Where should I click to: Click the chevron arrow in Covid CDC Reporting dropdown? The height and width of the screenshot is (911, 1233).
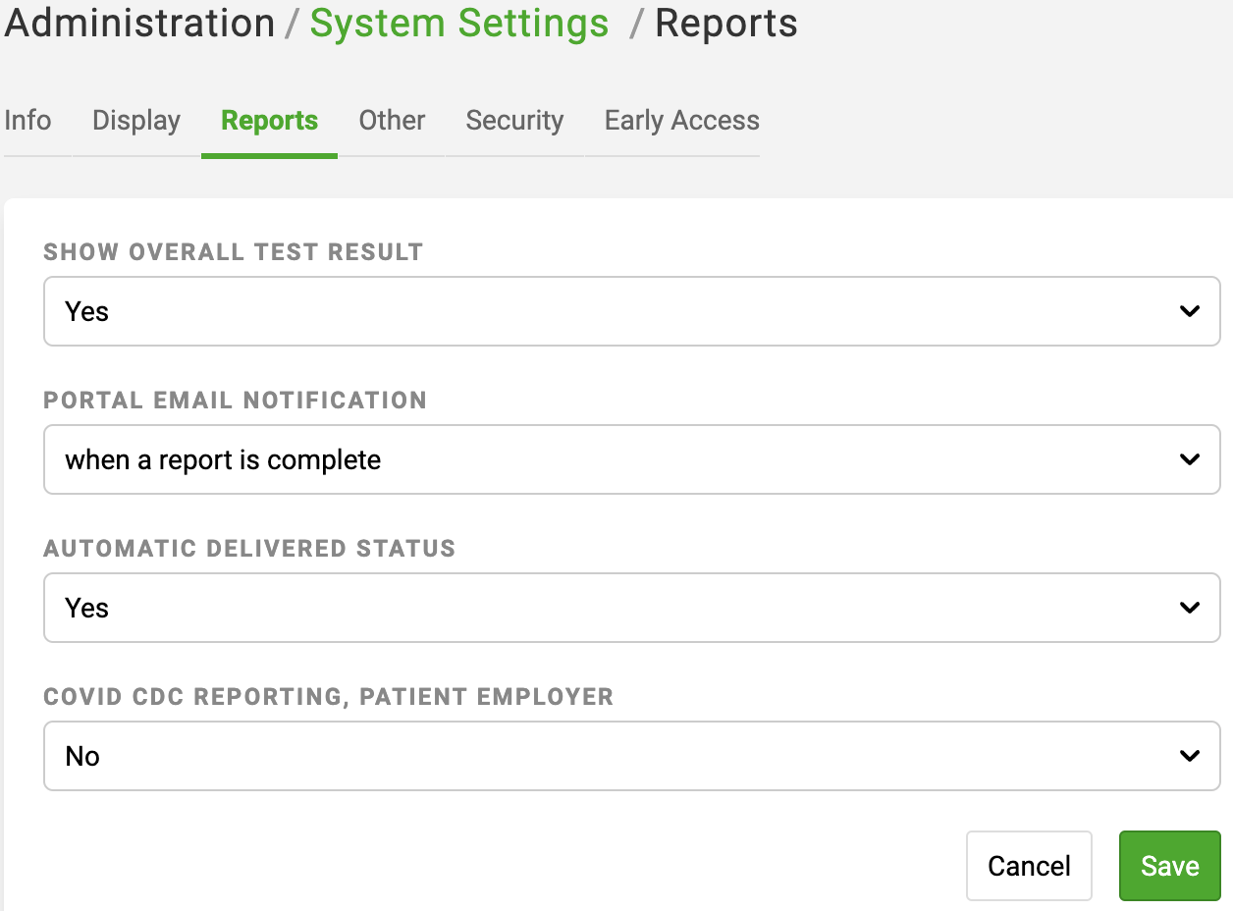[x=1189, y=756]
